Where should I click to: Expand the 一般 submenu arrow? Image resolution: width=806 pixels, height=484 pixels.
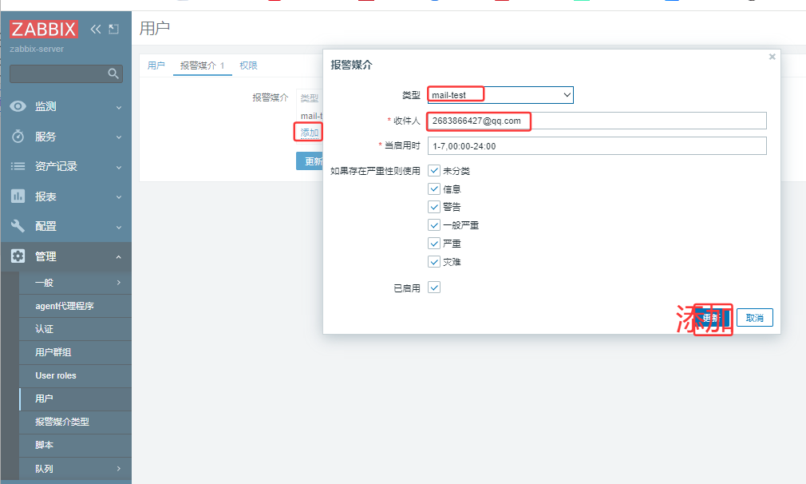119,283
